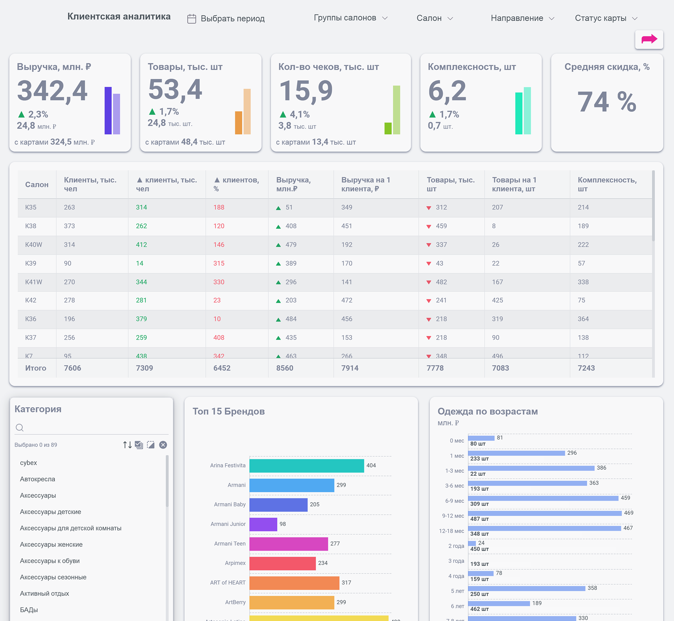The height and width of the screenshot is (621, 674).
Task: Click the Выручка, млн. ₽ KPI card
Action: [70, 103]
